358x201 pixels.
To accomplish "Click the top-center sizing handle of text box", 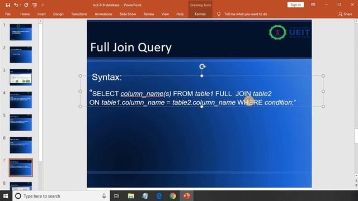I will (x=202, y=76).
